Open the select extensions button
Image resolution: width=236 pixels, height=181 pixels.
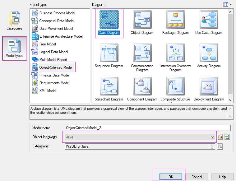coord(220,146)
